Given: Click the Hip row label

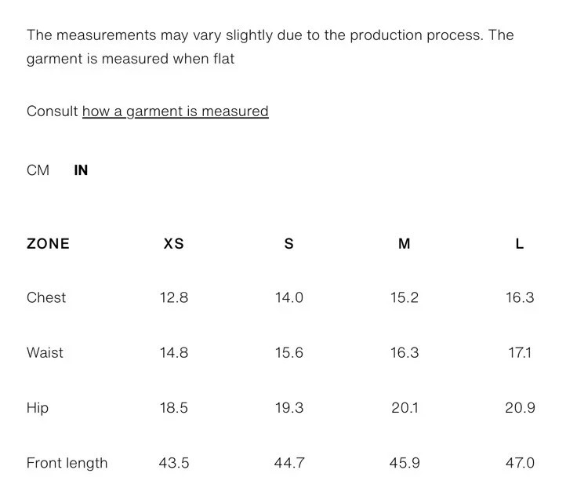Looking at the screenshot, I should tap(38, 408).
